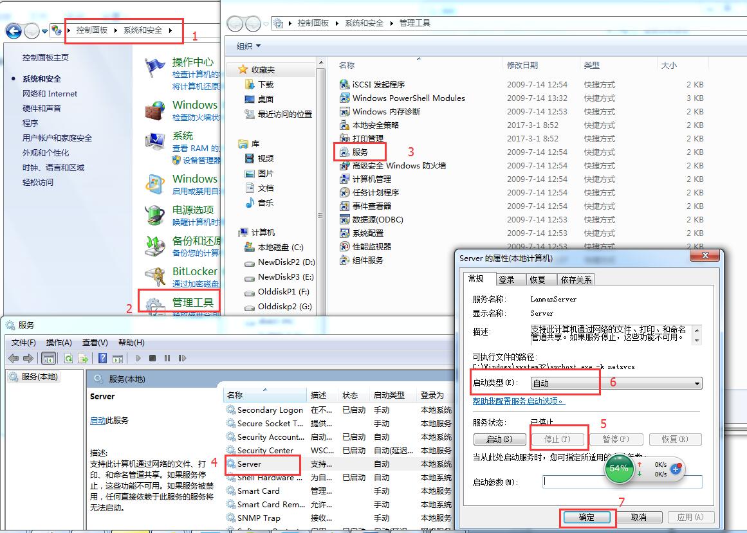Select the Secondary Logon service row
This screenshot has width=747, height=533.
pyautogui.click(x=338, y=410)
